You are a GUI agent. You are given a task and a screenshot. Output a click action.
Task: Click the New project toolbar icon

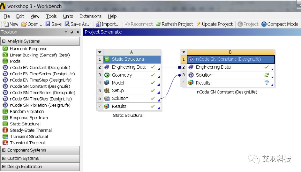click(6, 24)
